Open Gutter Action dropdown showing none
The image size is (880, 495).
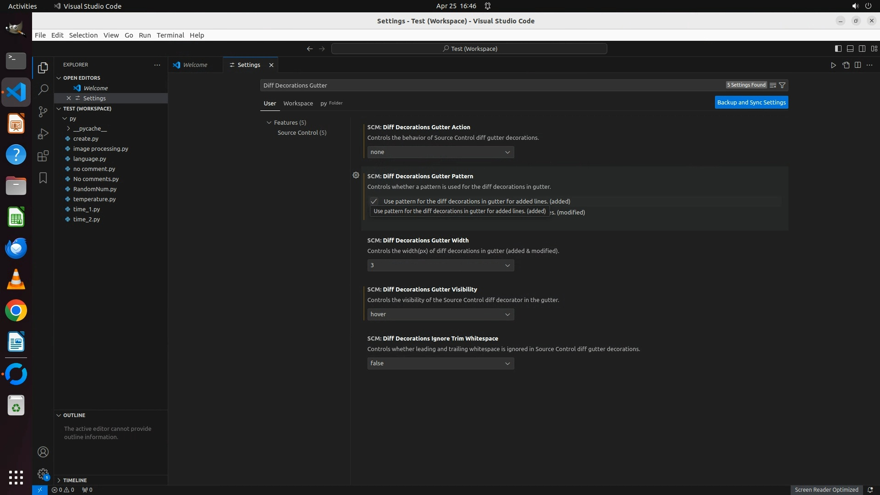[440, 152]
